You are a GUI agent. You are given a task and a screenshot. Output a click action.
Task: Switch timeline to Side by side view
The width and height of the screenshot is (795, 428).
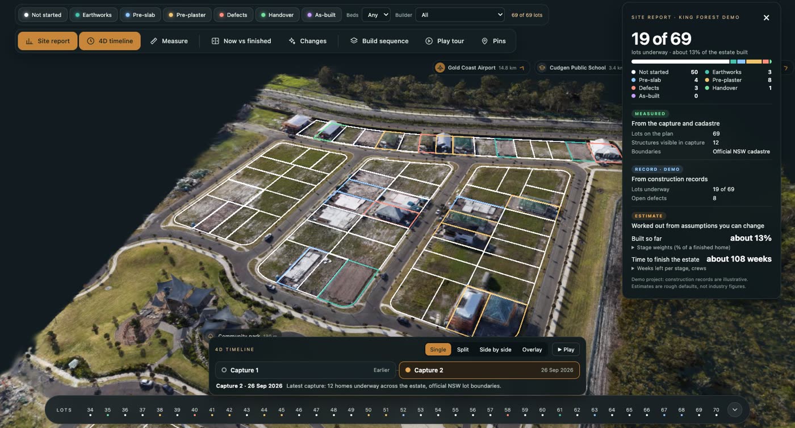tap(495, 350)
